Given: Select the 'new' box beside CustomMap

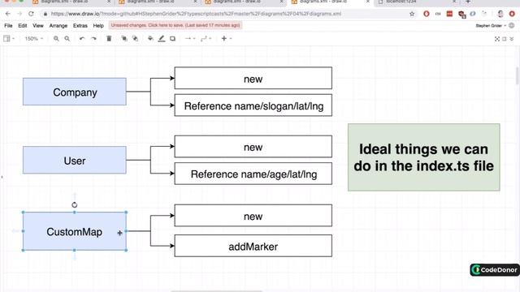Looking at the screenshot, I should click(253, 216).
